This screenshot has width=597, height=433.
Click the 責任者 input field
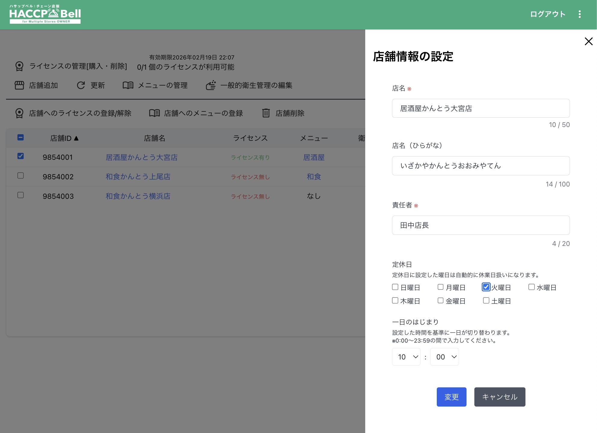click(x=481, y=225)
